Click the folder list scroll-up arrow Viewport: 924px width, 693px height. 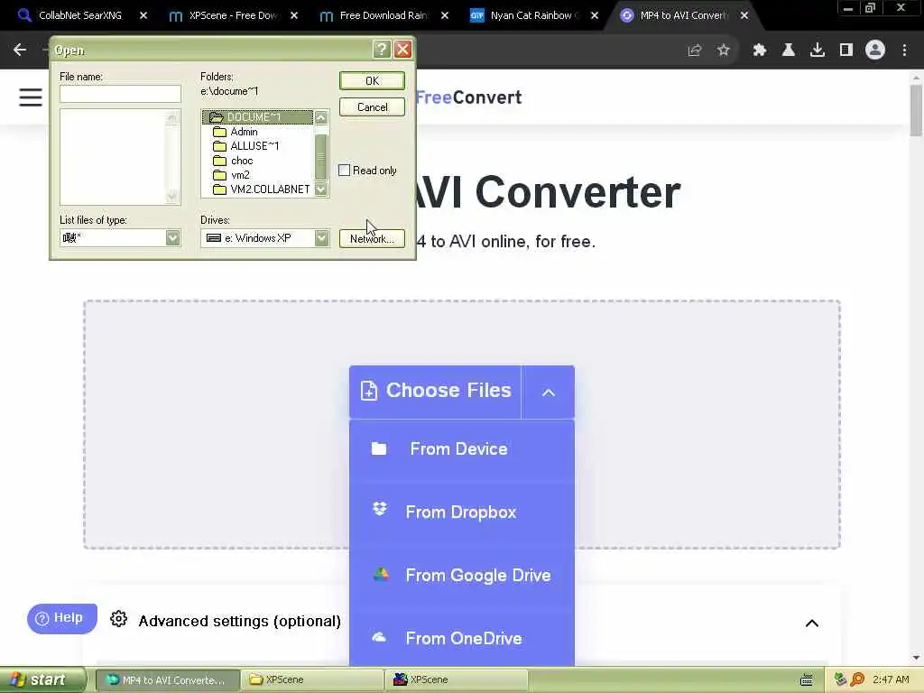[x=321, y=117]
